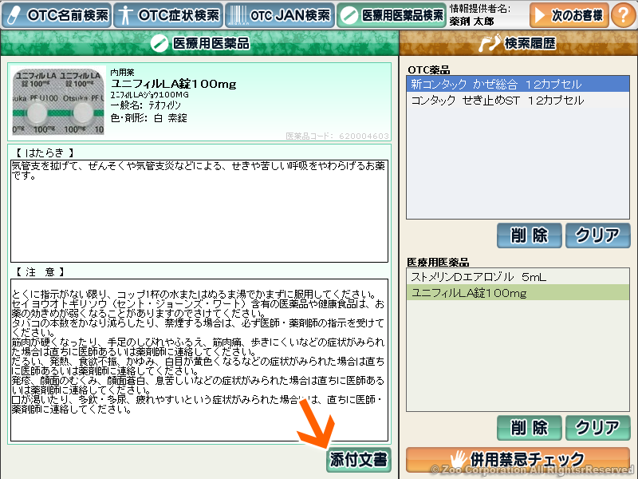Click the 注意 precautions text box
Viewport: 638px width, 479px height.
coord(199,360)
